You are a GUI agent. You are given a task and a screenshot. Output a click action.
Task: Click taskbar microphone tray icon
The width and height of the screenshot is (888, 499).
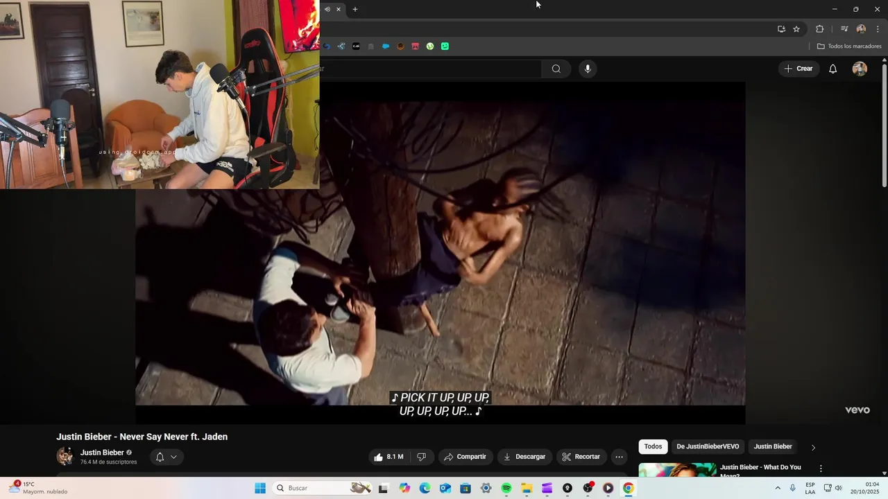[x=793, y=488]
